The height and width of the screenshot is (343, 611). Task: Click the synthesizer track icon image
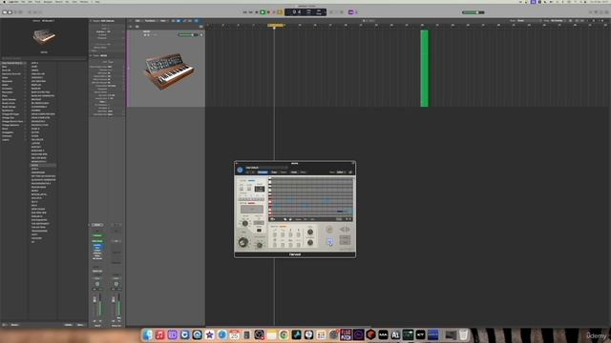(x=168, y=71)
